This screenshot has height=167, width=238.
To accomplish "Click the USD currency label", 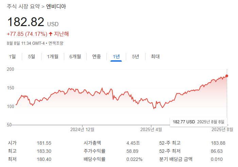I will pos(53,24).
